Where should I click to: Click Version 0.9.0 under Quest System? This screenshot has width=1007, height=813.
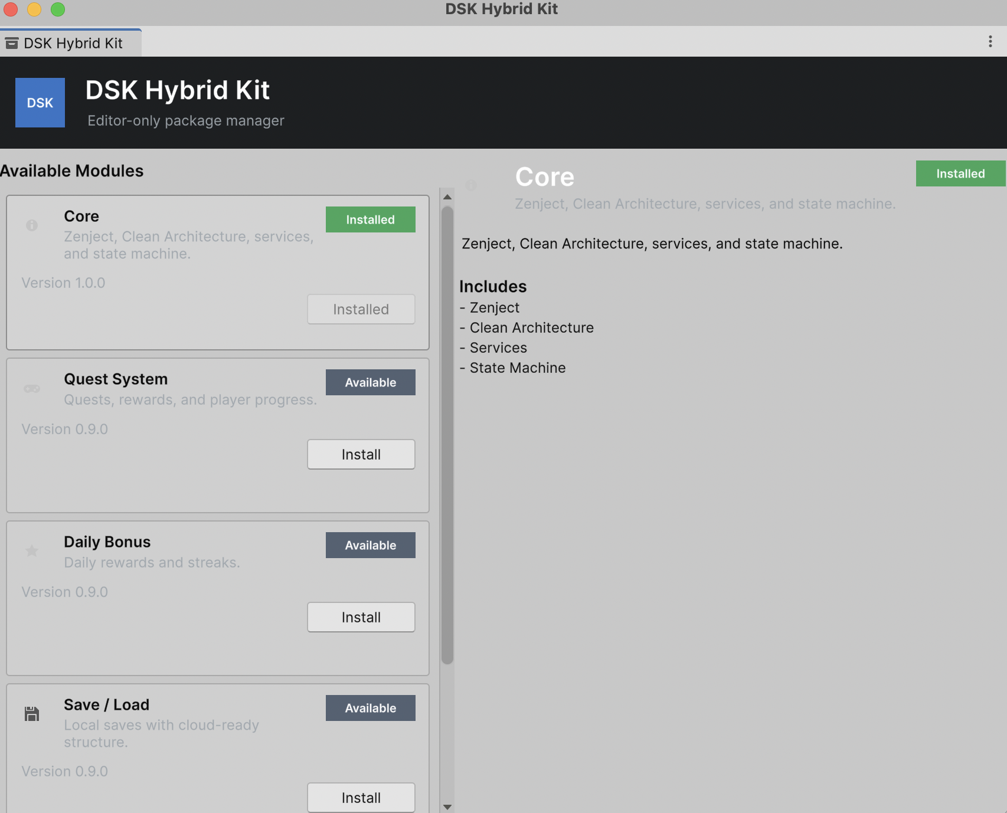click(x=65, y=429)
